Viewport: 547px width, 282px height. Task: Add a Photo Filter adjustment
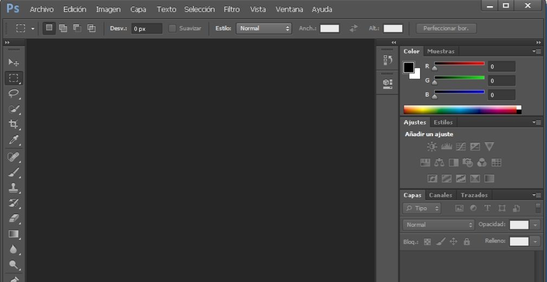click(x=467, y=163)
